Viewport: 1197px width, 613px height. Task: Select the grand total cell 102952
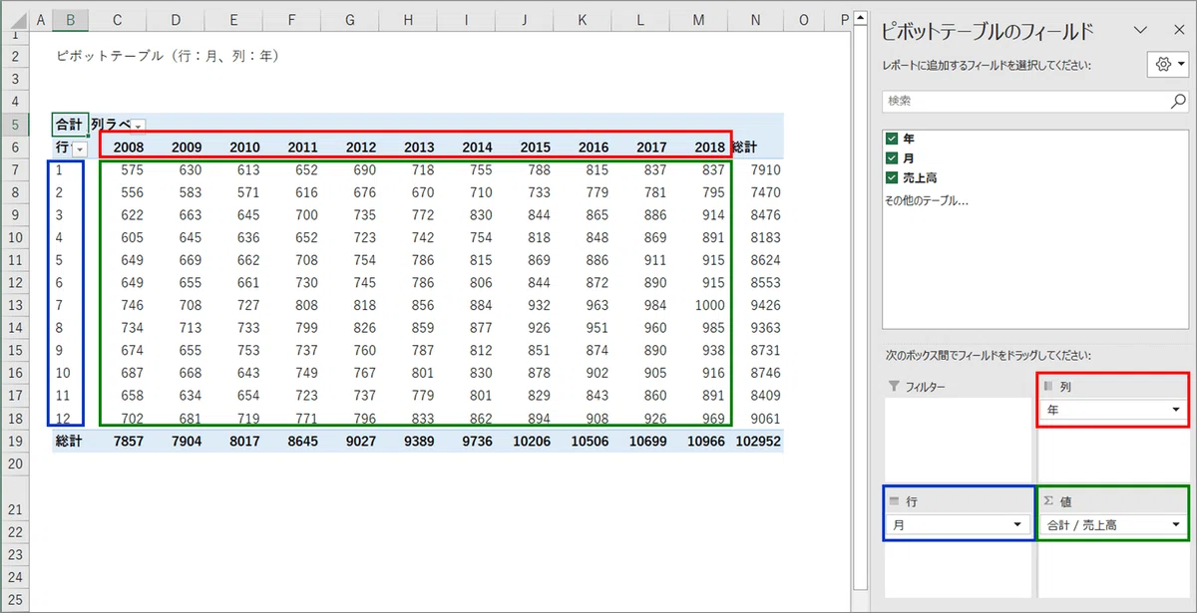coord(756,440)
